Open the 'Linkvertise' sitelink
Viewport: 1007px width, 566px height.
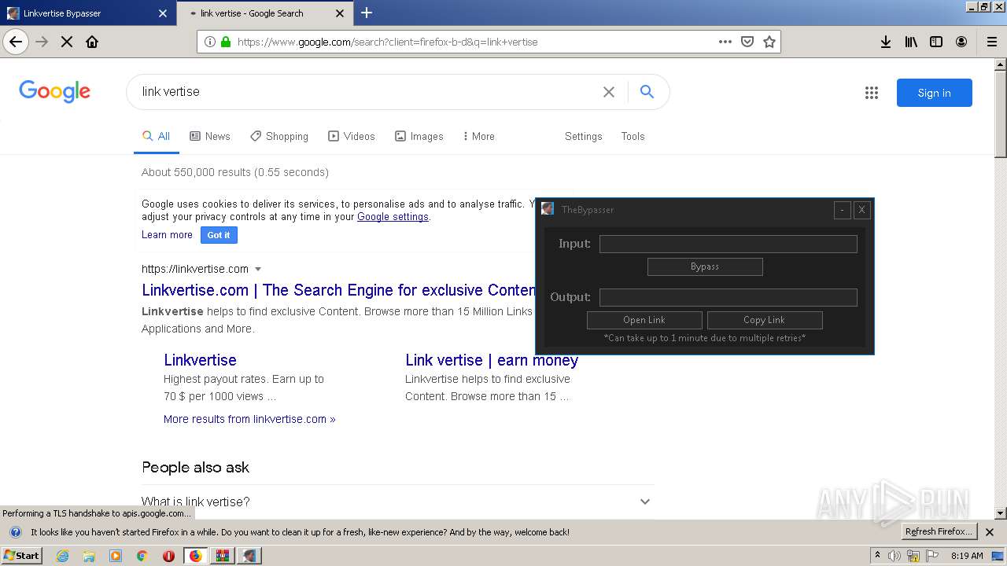coord(200,360)
